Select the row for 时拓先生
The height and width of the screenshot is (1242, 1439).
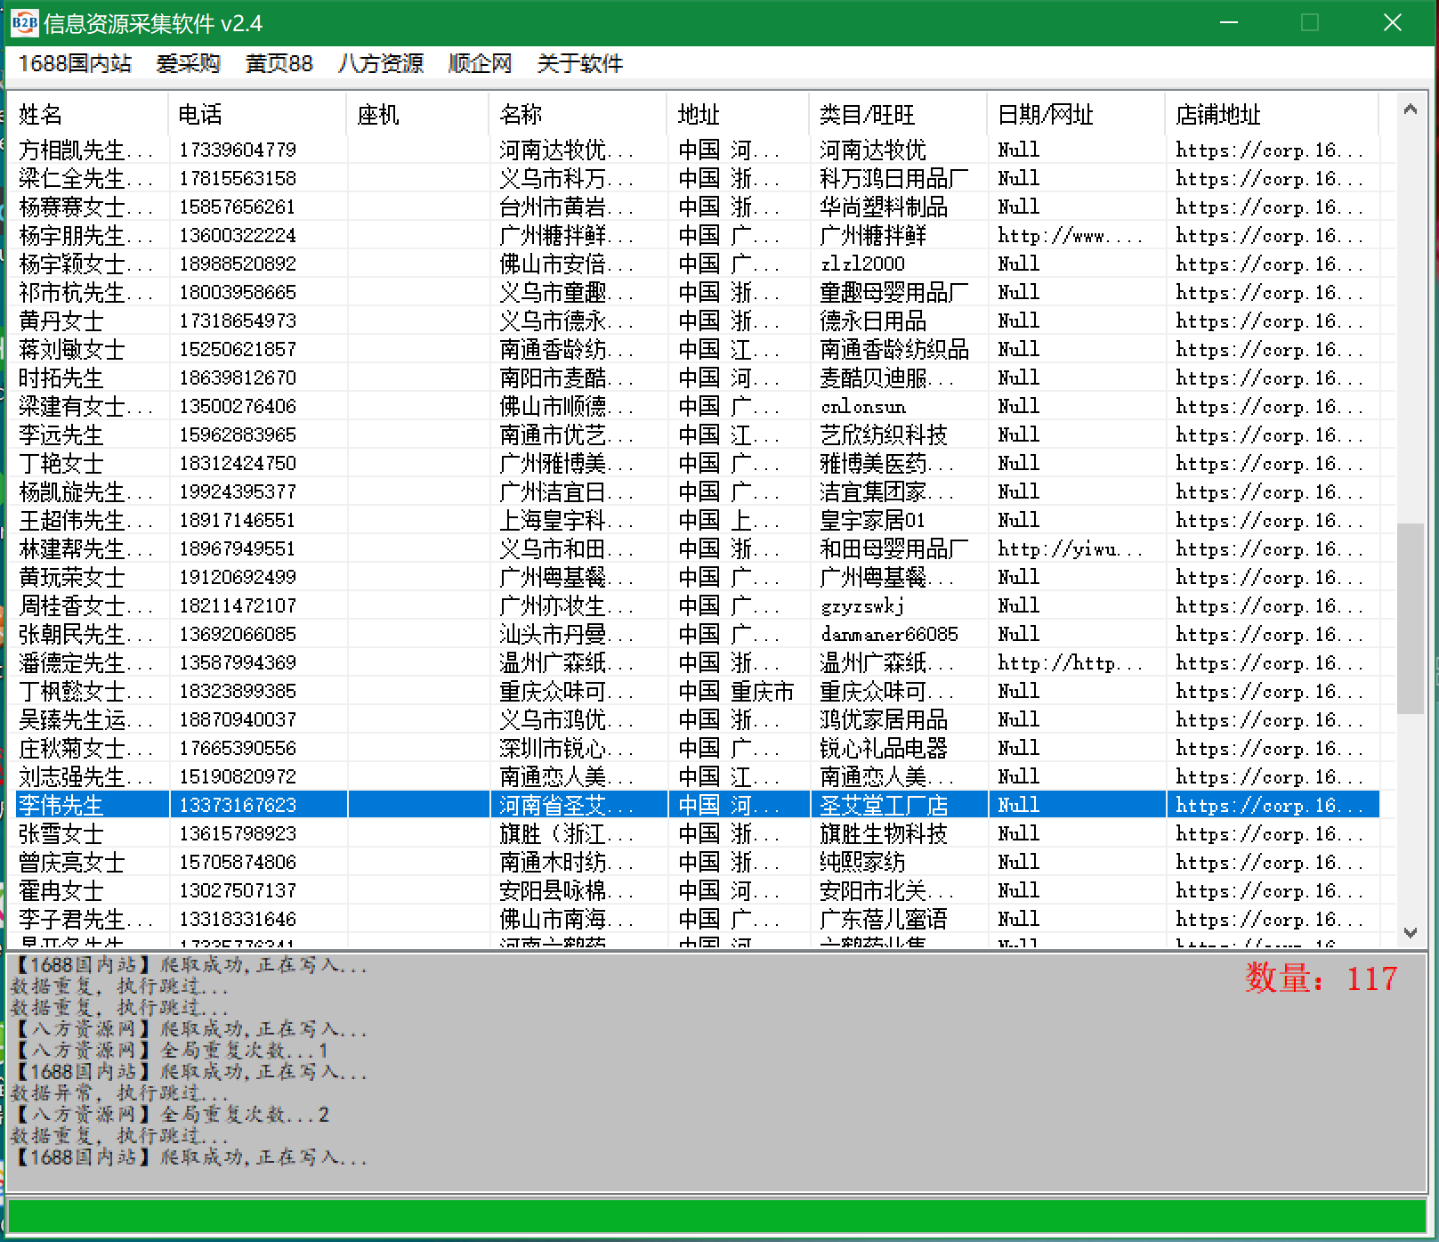click(x=698, y=377)
